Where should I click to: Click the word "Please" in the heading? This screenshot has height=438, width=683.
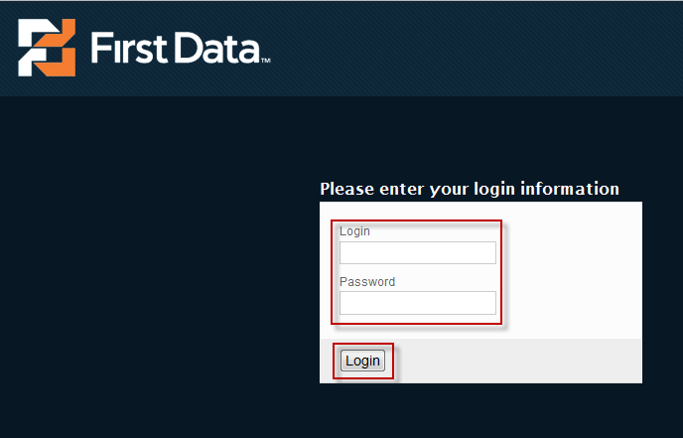pyautogui.click(x=347, y=189)
